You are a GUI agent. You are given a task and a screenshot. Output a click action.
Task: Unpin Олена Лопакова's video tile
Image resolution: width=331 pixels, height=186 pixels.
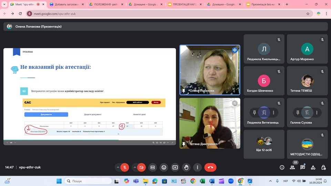click(x=184, y=91)
